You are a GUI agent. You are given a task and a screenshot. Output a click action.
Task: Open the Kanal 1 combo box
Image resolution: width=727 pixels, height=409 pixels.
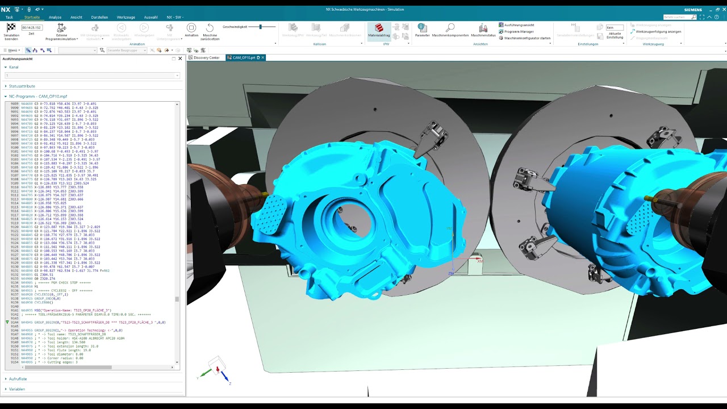(x=92, y=76)
